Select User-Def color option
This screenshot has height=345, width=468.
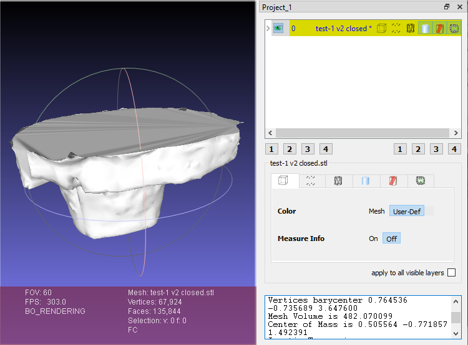coord(406,211)
